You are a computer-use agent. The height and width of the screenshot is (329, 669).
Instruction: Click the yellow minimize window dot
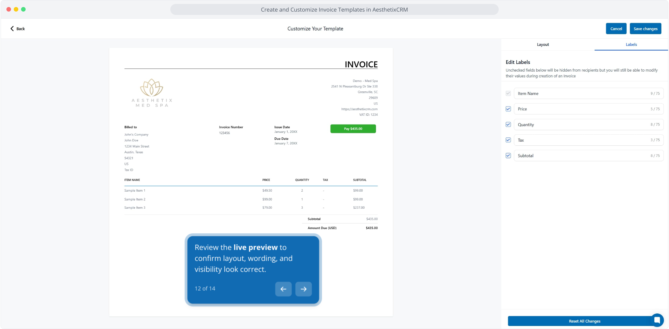point(16,9)
